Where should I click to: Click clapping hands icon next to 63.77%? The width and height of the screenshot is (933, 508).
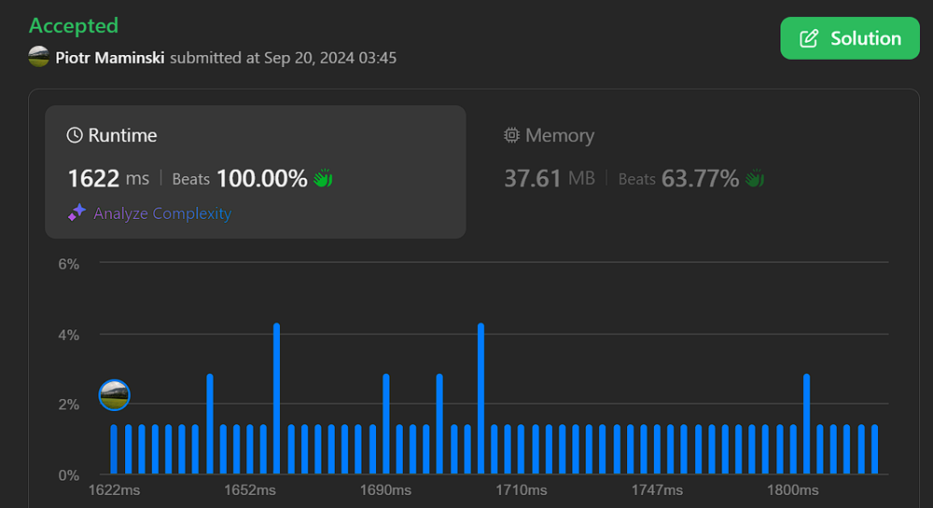click(x=755, y=178)
